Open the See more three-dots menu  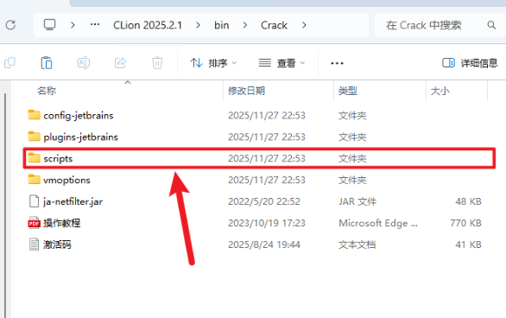337,63
